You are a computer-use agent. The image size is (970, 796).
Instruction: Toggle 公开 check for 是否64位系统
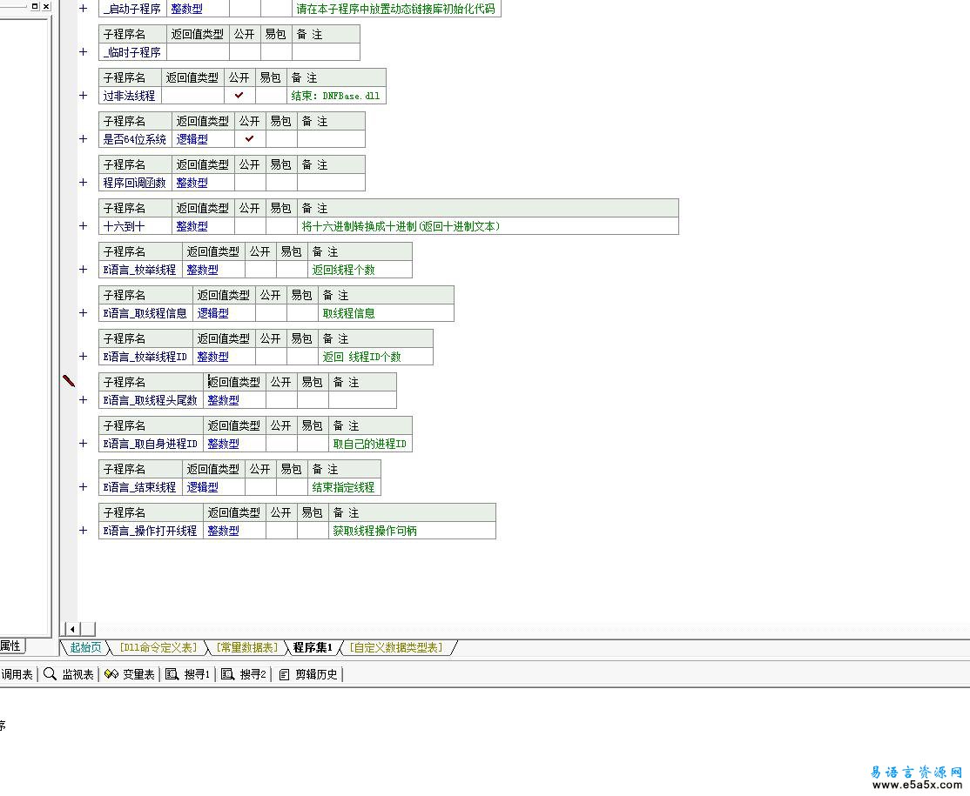250,139
